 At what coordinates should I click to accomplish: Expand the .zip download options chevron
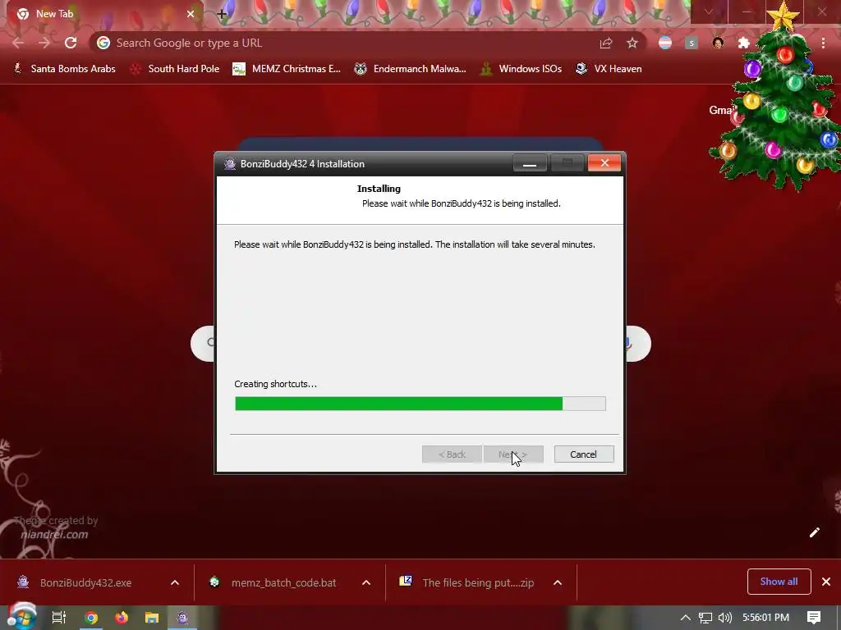(558, 582)
